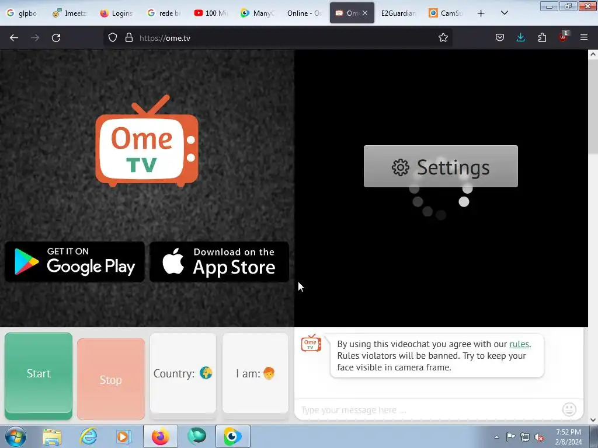Open the tracking protection shield icon
This screenshot has width=598, height=448.
tap(113, 37)
